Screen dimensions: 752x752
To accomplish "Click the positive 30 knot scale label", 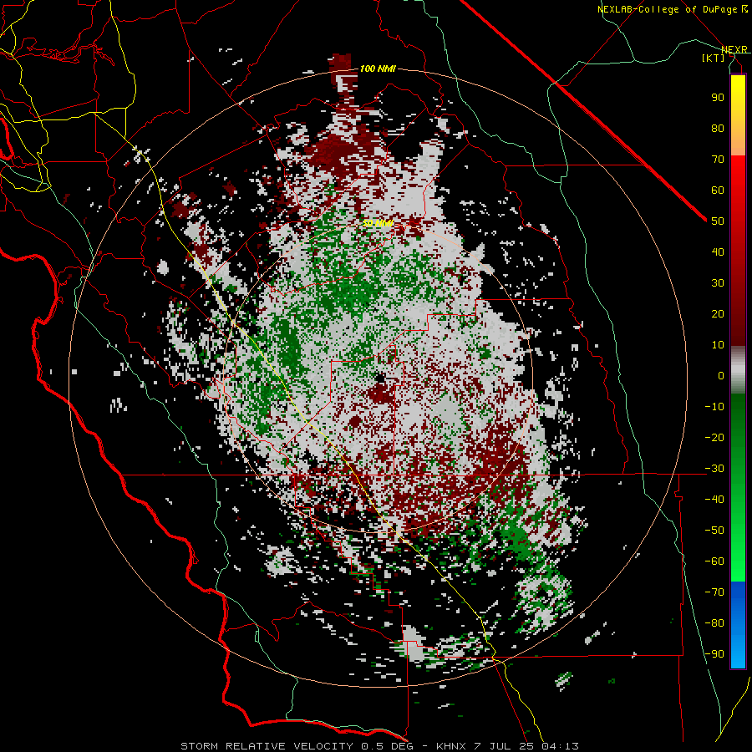I will [718, 283].
